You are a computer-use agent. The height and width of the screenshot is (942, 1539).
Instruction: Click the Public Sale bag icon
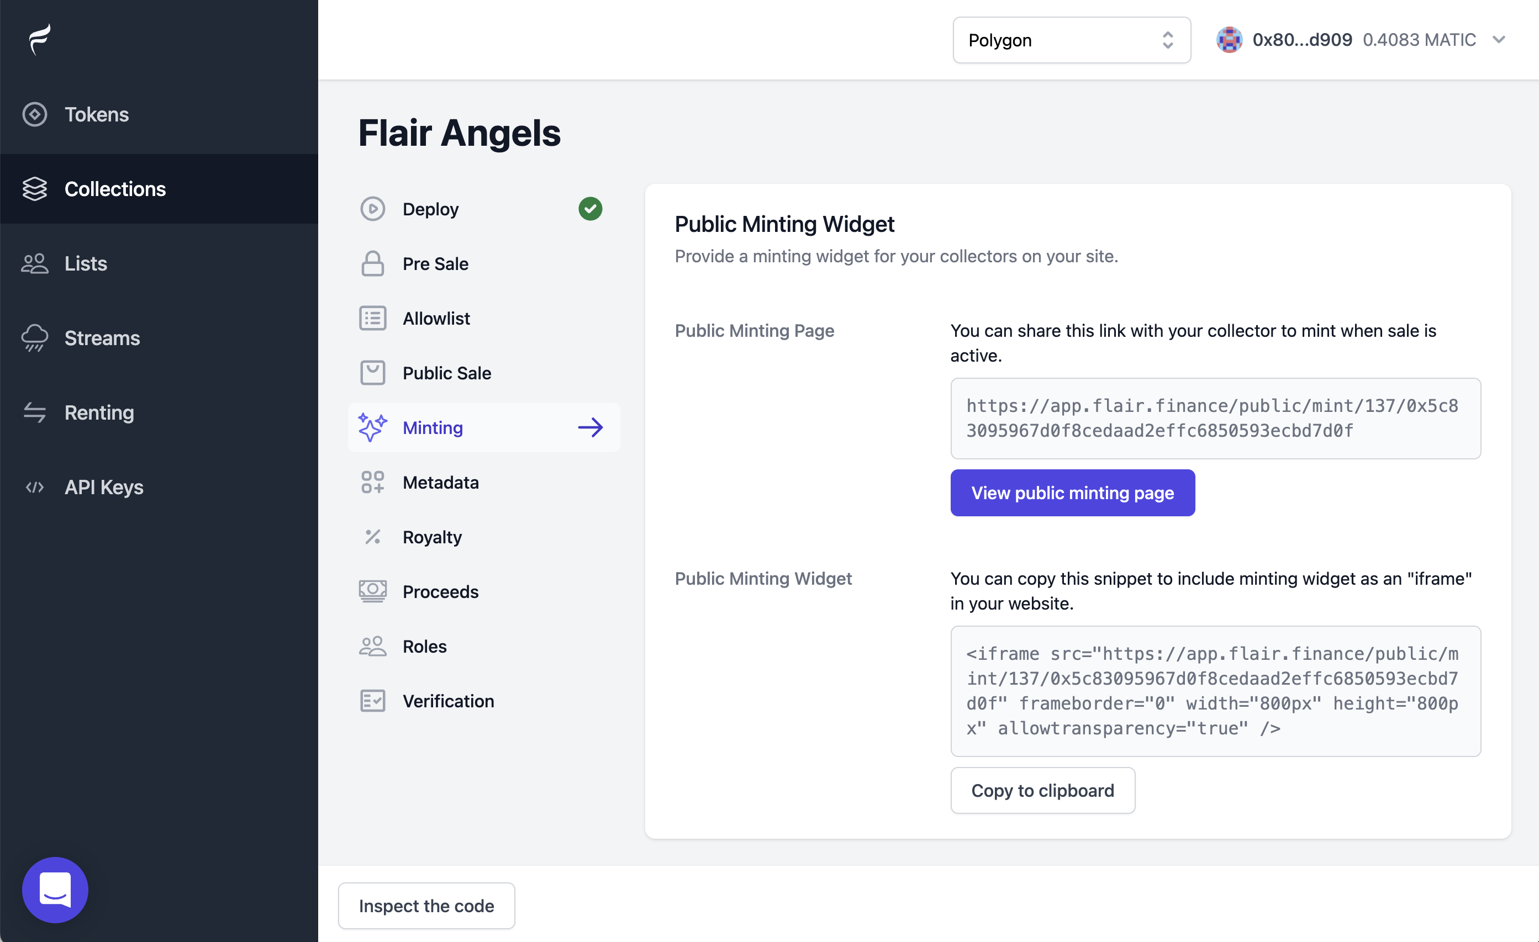[373, 373]
